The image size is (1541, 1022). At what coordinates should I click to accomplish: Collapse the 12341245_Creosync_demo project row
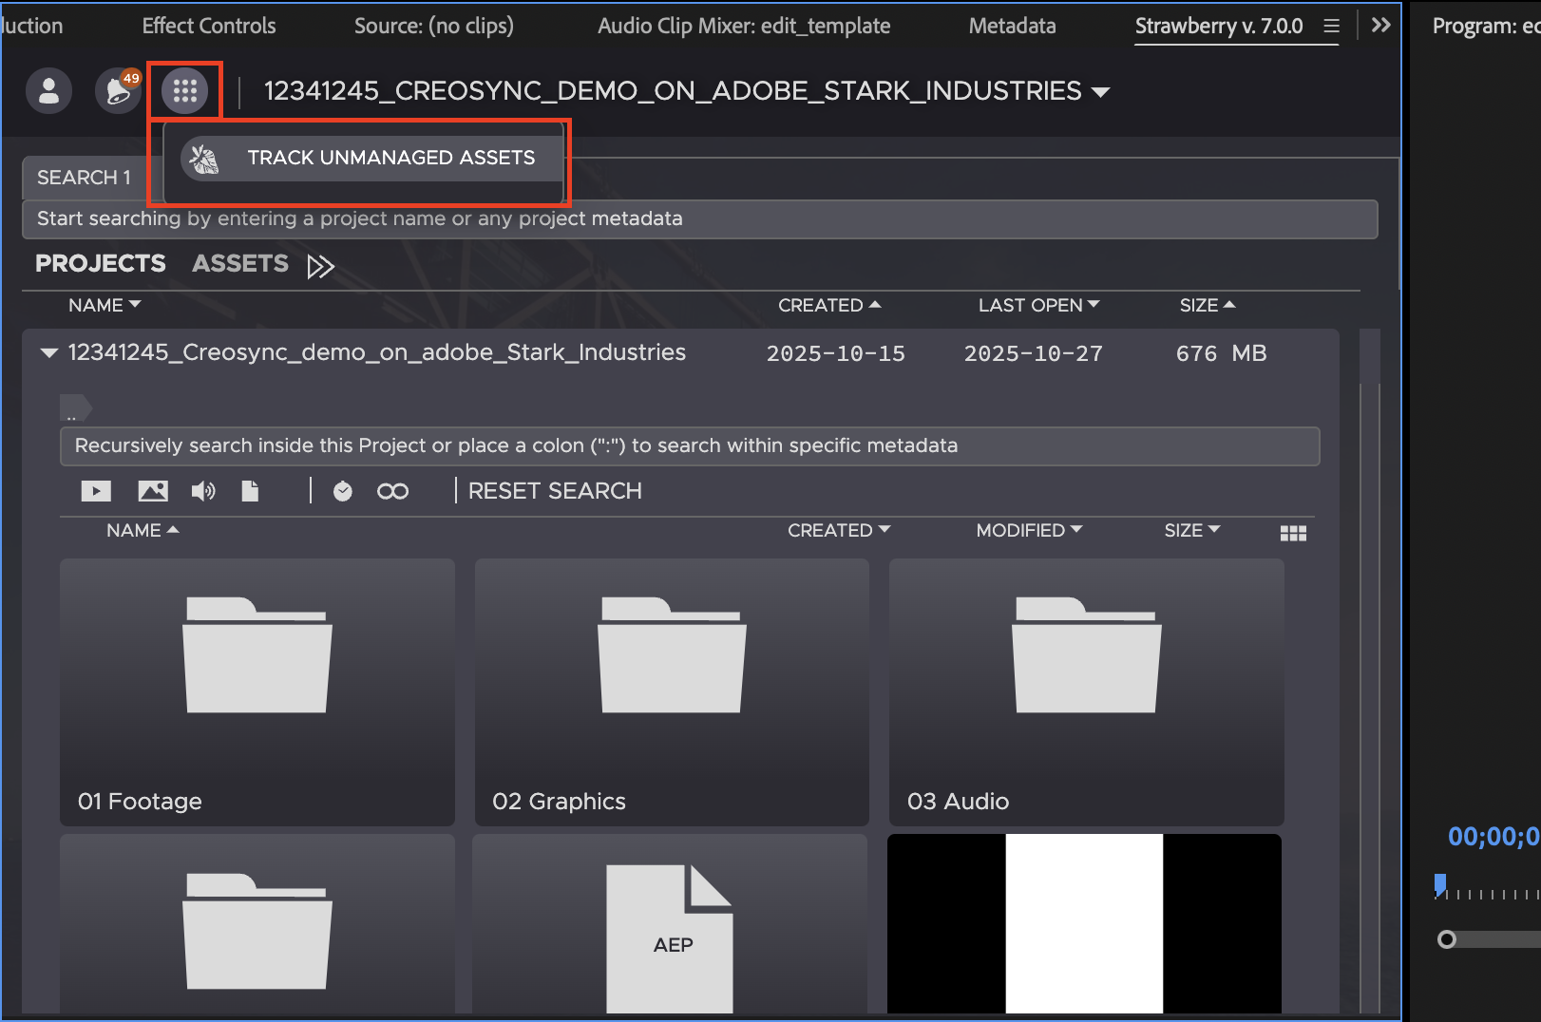pos(49,353)
